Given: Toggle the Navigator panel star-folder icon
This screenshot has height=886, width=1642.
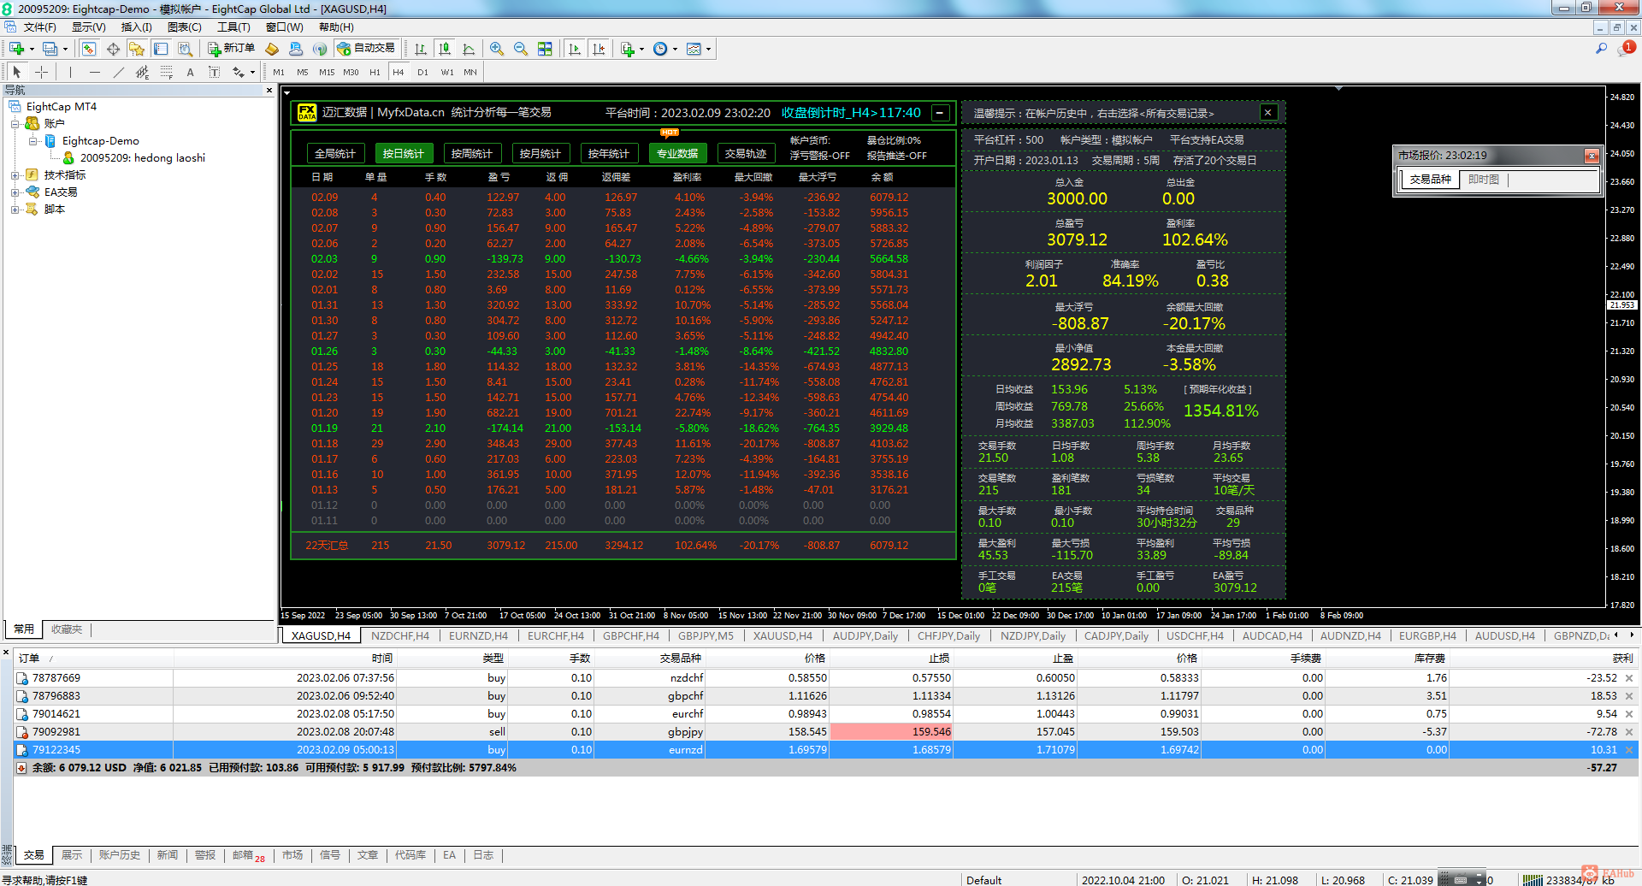Looking at the screenshot, I should 137,49.
